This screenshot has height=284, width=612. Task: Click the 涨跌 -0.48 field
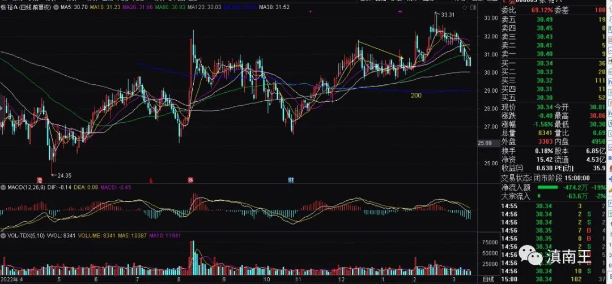coord(527,116)
